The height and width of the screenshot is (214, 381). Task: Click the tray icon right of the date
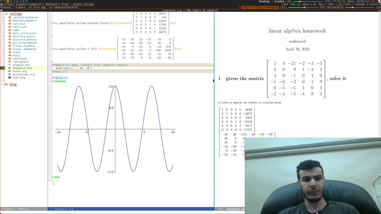[x=374, y=1]
